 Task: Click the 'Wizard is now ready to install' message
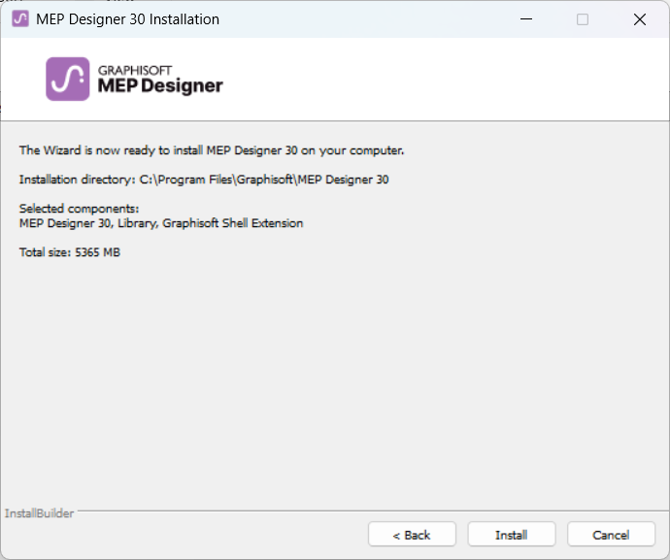tap(212, 150)
